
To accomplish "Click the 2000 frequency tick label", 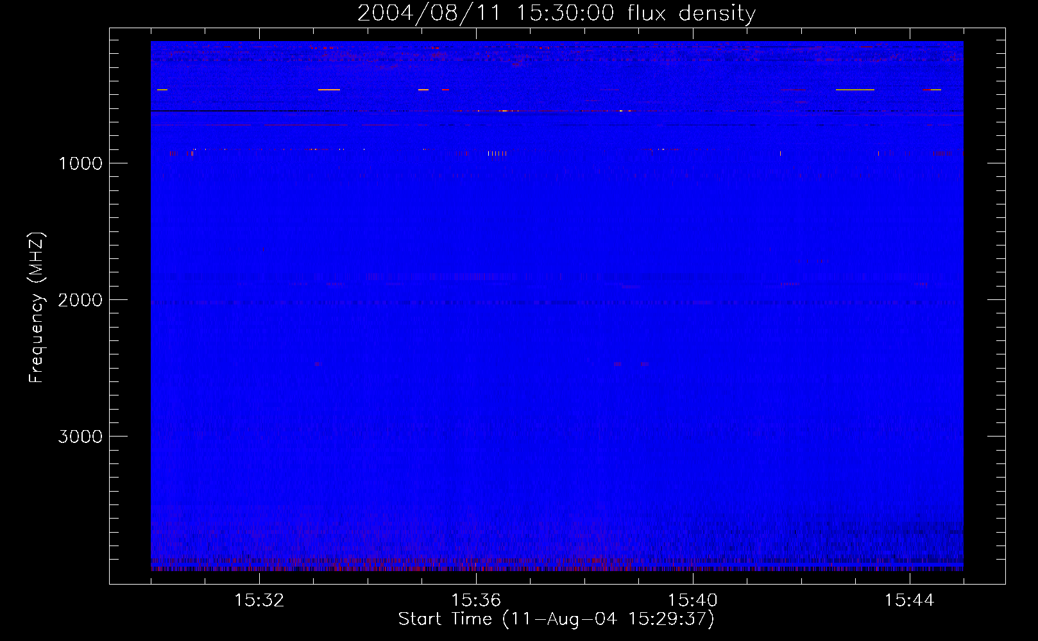I will pyautogui.click(x=80, y=300).
